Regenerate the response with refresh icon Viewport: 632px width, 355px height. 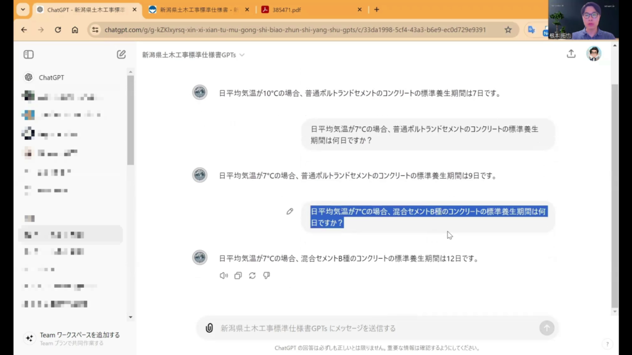[252, 275]
